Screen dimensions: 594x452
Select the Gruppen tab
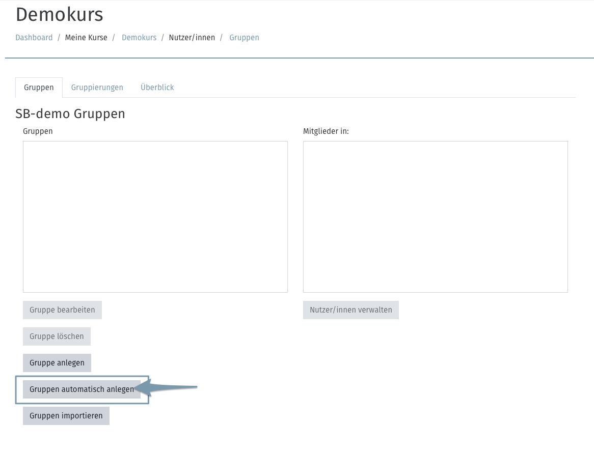pyautogui.click(x=39, y=88)
